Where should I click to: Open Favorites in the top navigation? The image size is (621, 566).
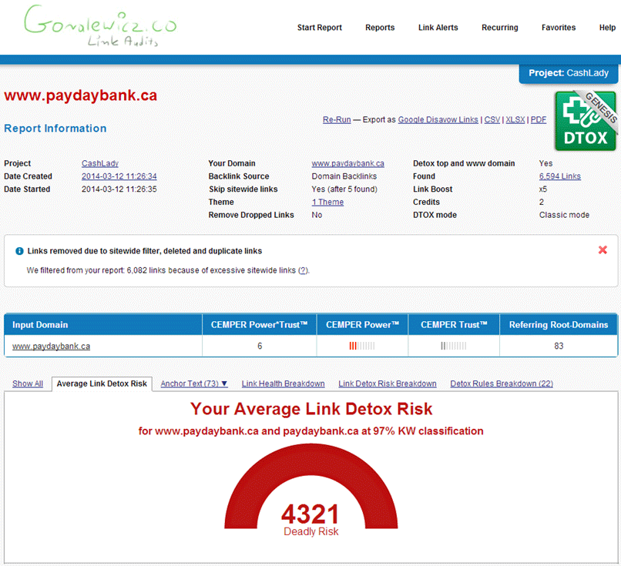pyautogui.click(x=559, y=27)
